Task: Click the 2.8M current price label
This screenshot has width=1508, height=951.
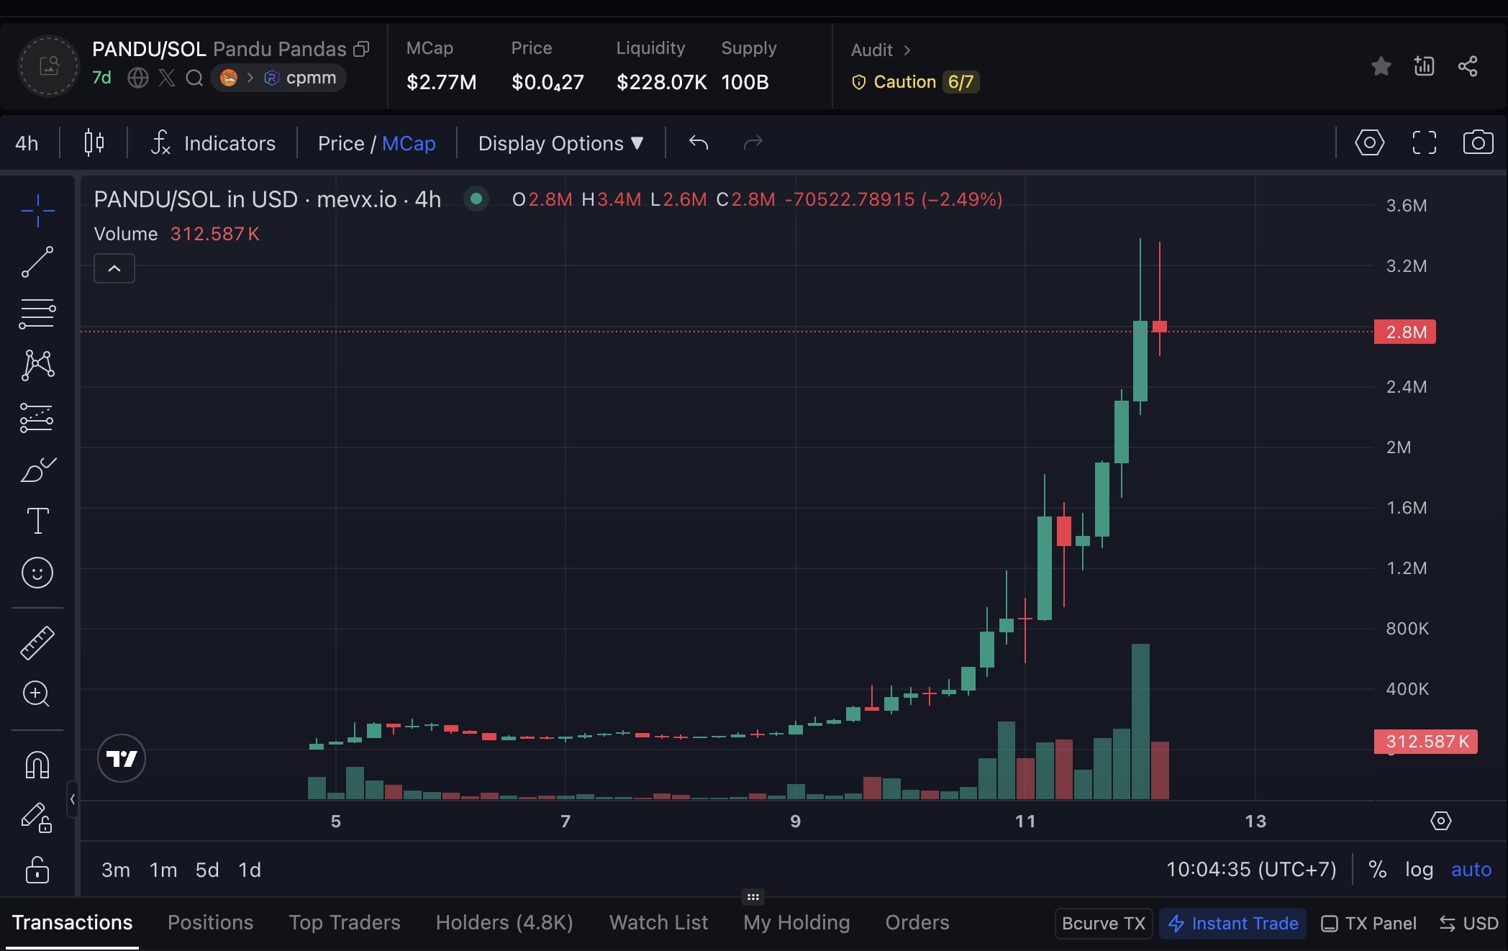Action: coord(1405,332)
